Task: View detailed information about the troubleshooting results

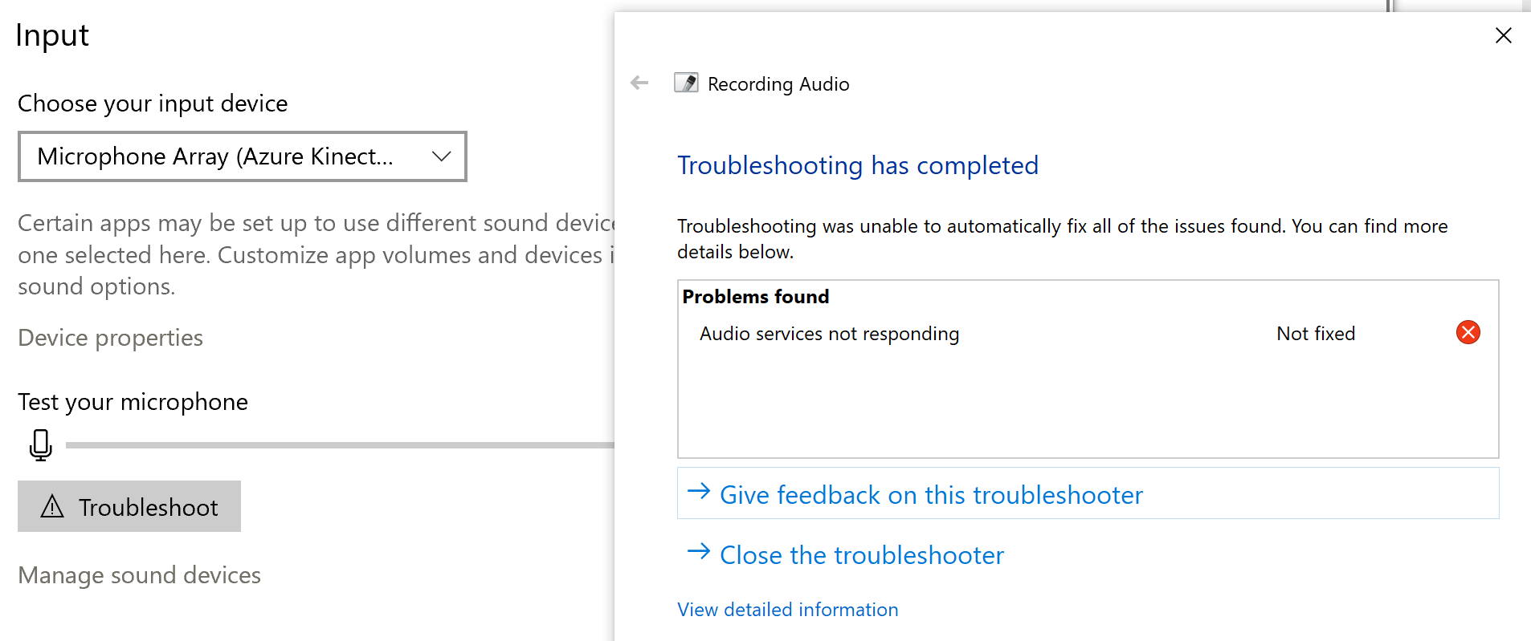Action: (787, 609)
